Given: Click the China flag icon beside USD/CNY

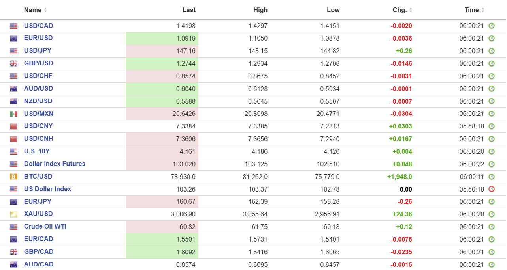Looking at the screenshot, I should (14, 127).
